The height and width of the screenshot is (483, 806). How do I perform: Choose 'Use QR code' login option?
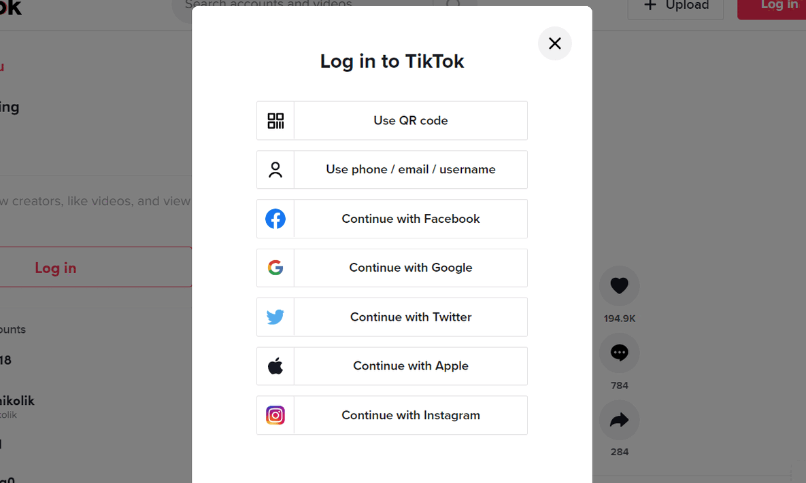411,120
